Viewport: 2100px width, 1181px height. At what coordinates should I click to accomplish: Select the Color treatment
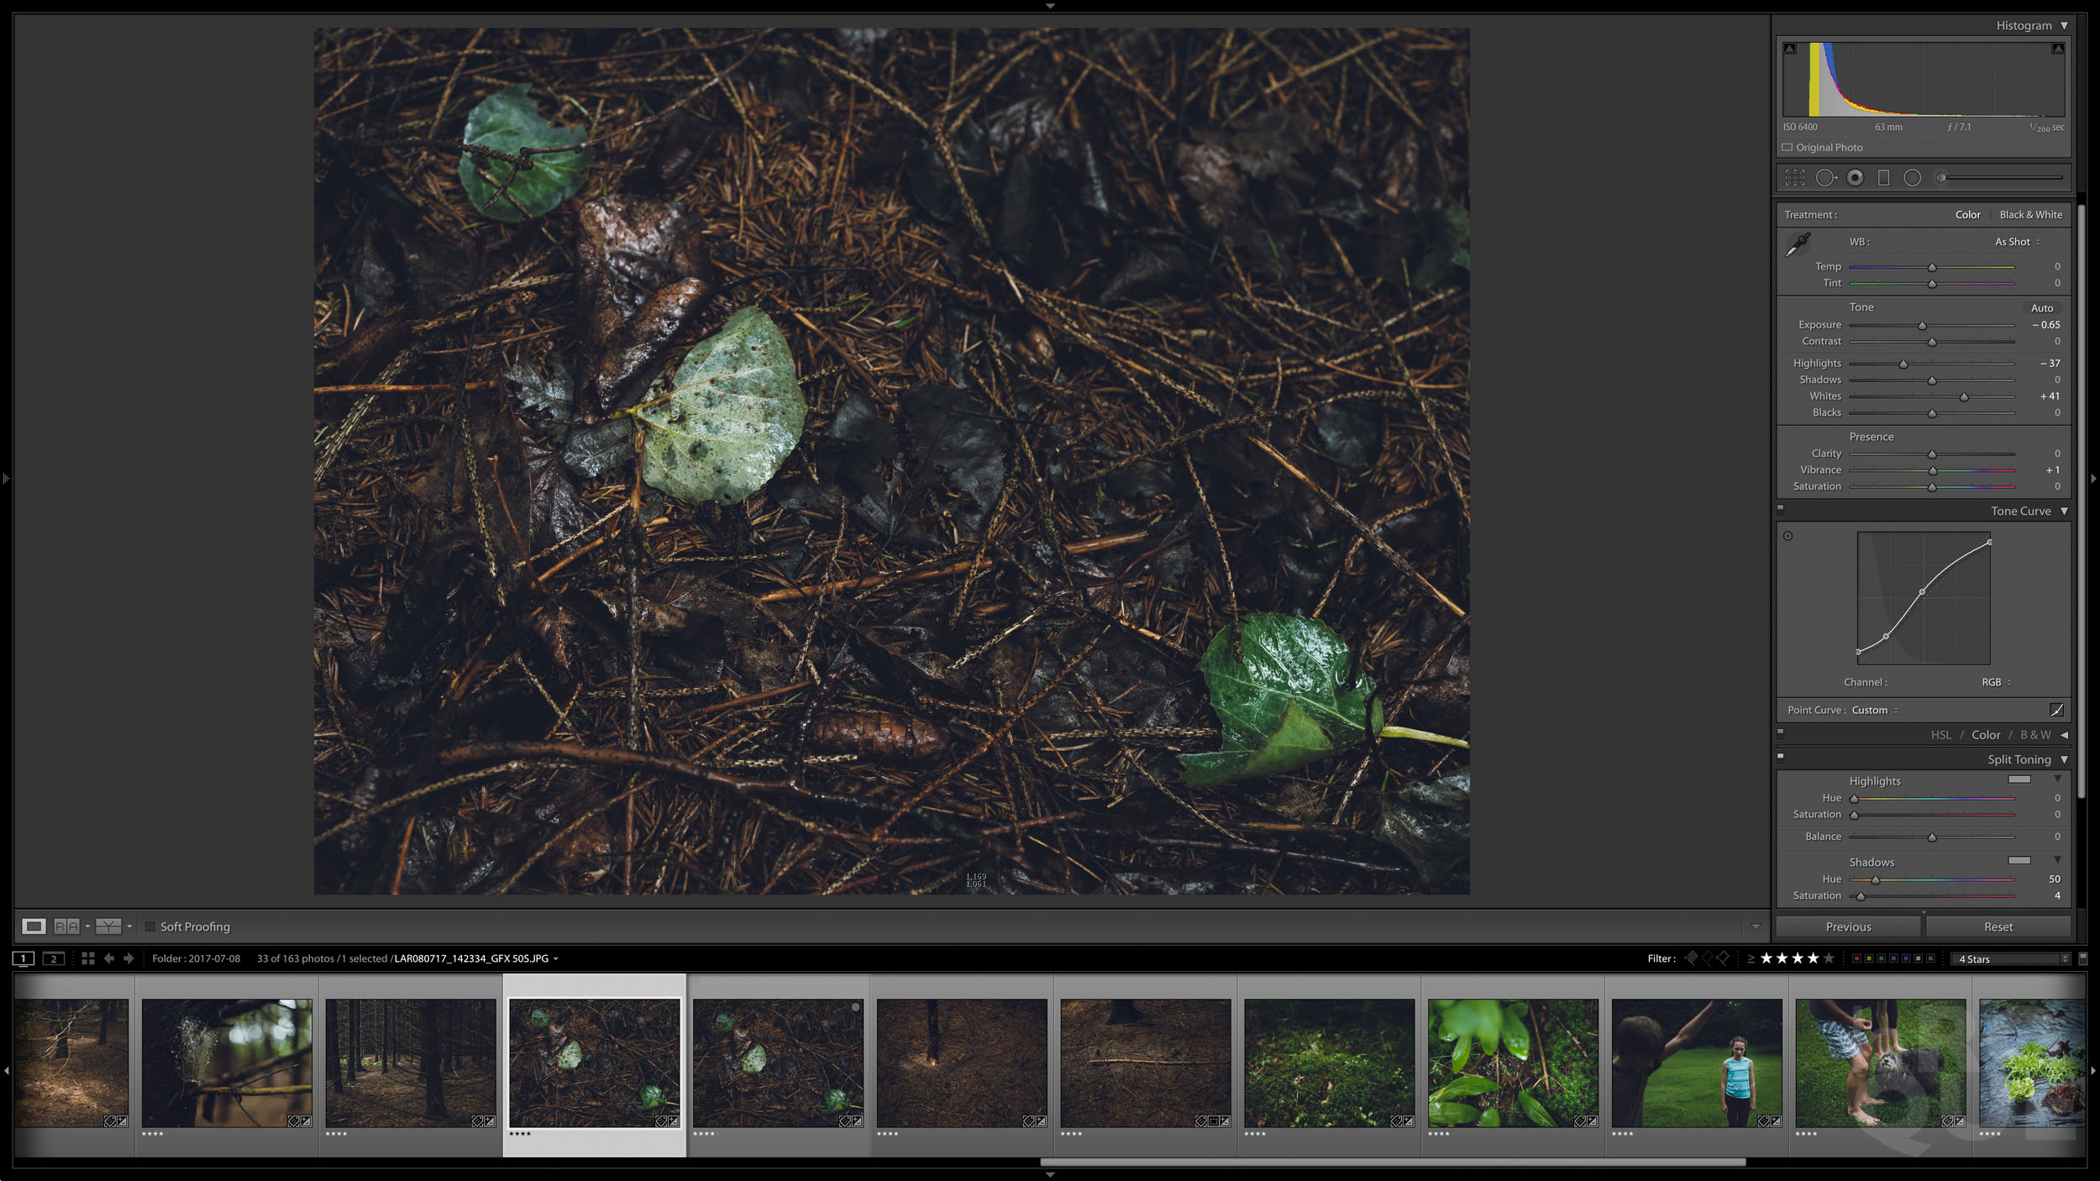(1968, 215)
